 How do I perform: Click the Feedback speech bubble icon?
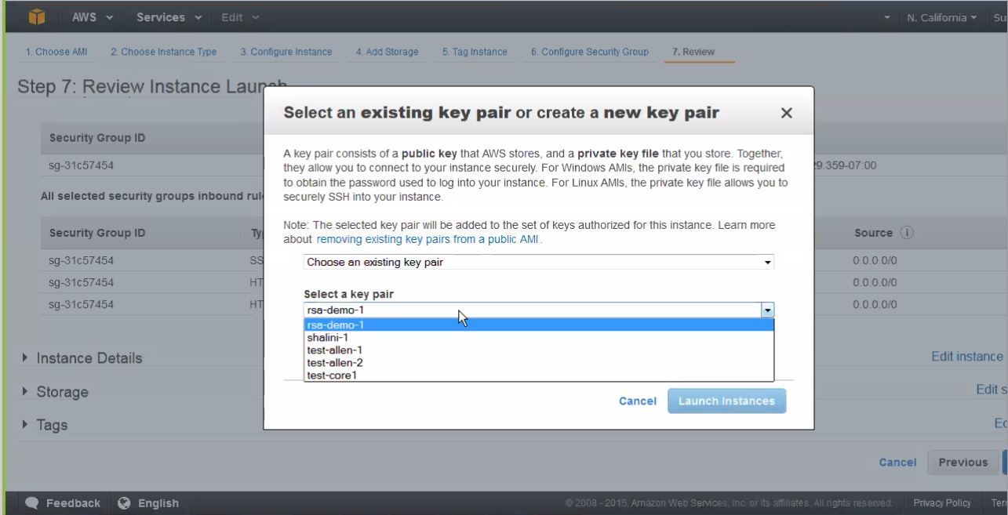point(32,503)
